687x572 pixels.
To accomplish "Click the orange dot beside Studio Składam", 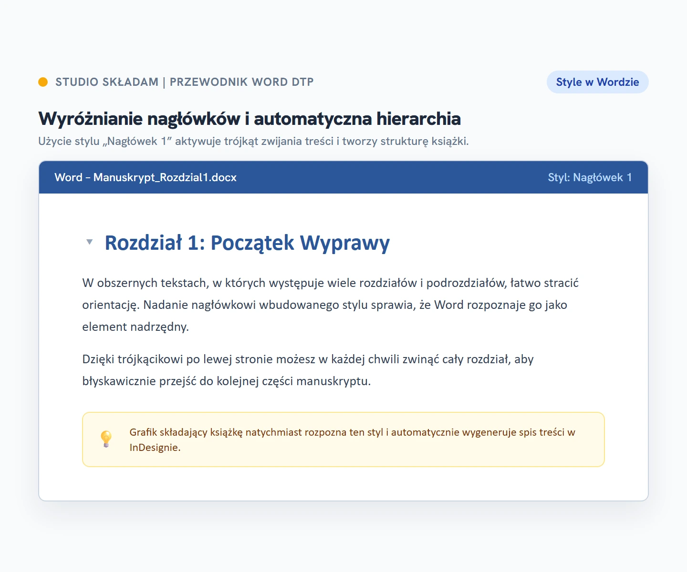I will tap(43, 82).
